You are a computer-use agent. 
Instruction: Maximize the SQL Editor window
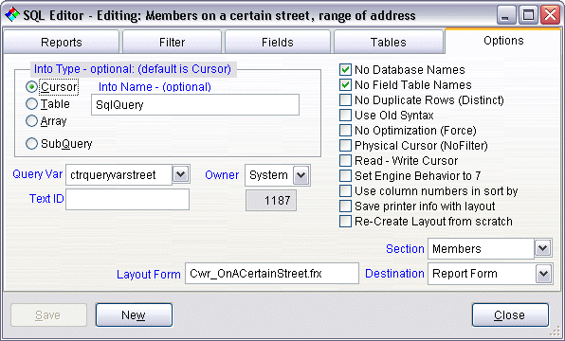528,15
